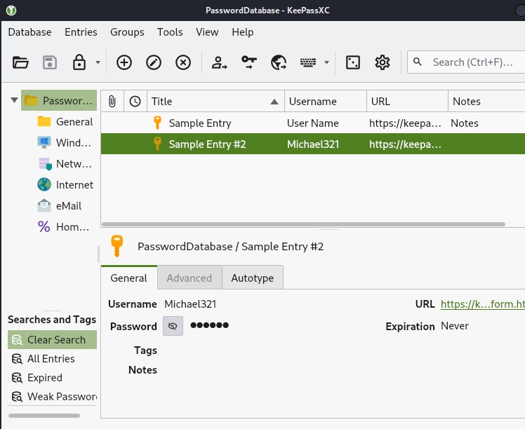Sort by expiry clock column header
This screenshot has width=525, height=429.
pyautogui.click(x=135, y=101)
